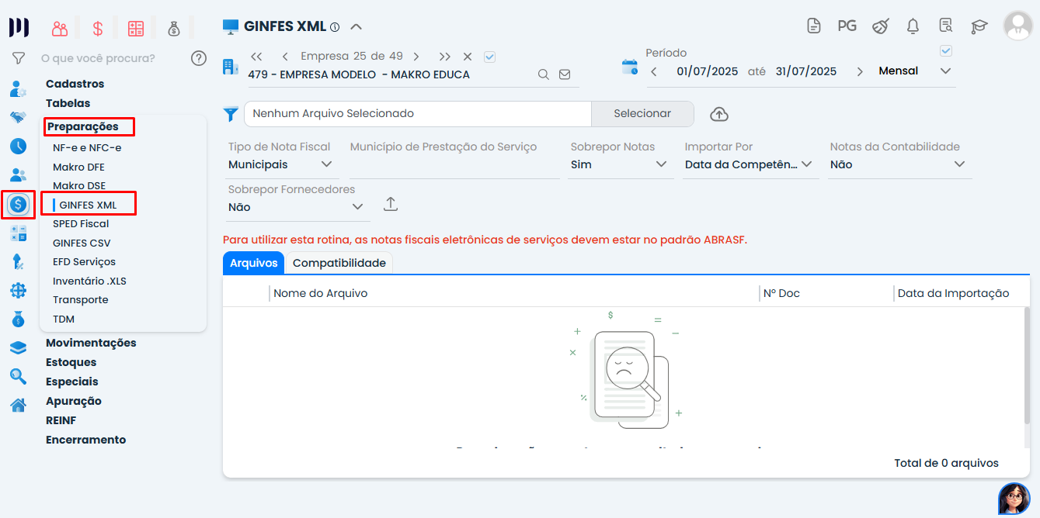Switch to the Compatibilidade tab

(339, 263)
